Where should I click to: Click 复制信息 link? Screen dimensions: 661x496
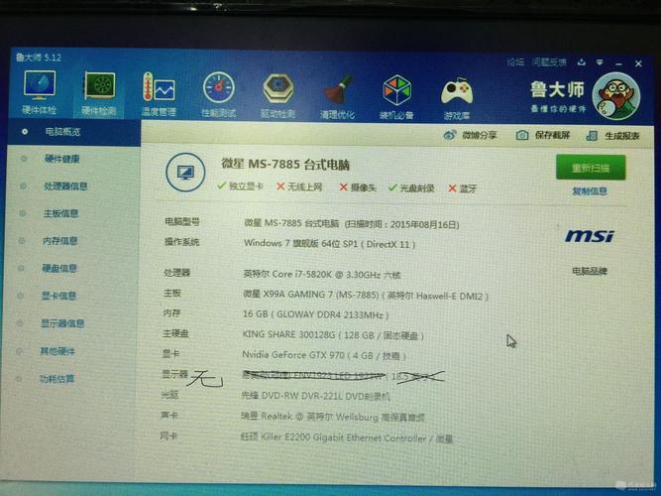(590, 191)
